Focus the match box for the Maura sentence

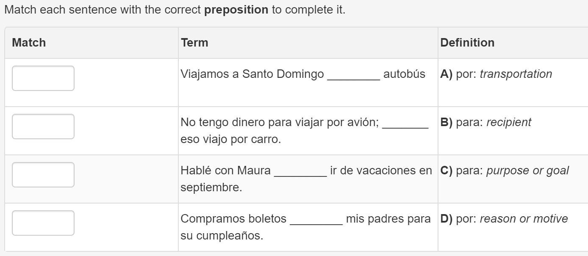pyautogui.click(x=43, y=175)
